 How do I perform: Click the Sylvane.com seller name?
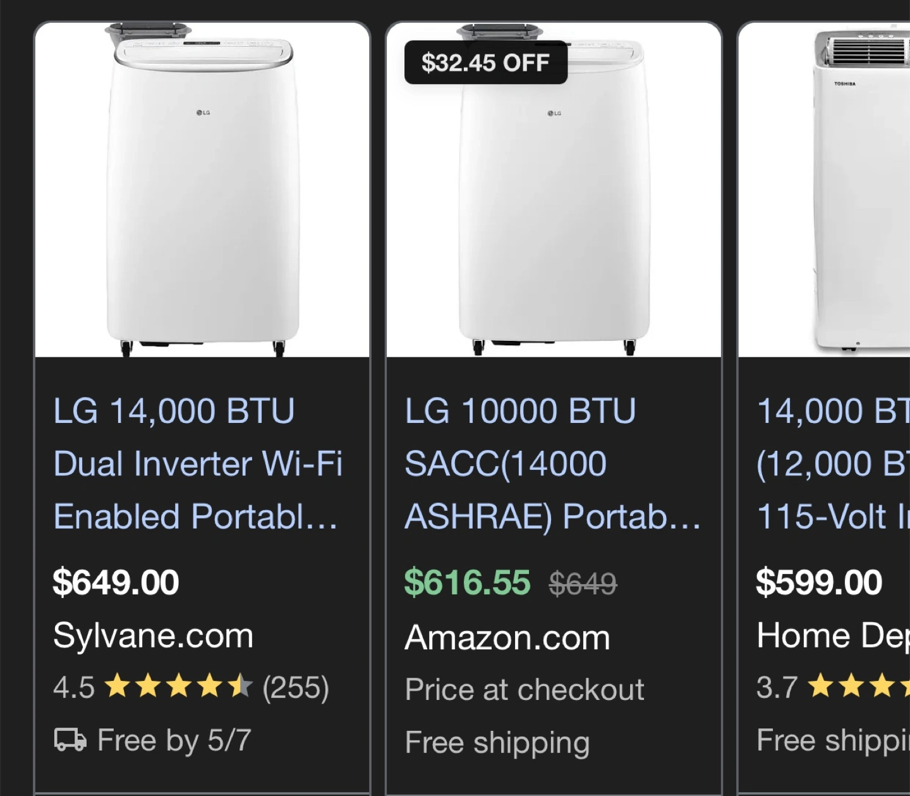[153, 635]
